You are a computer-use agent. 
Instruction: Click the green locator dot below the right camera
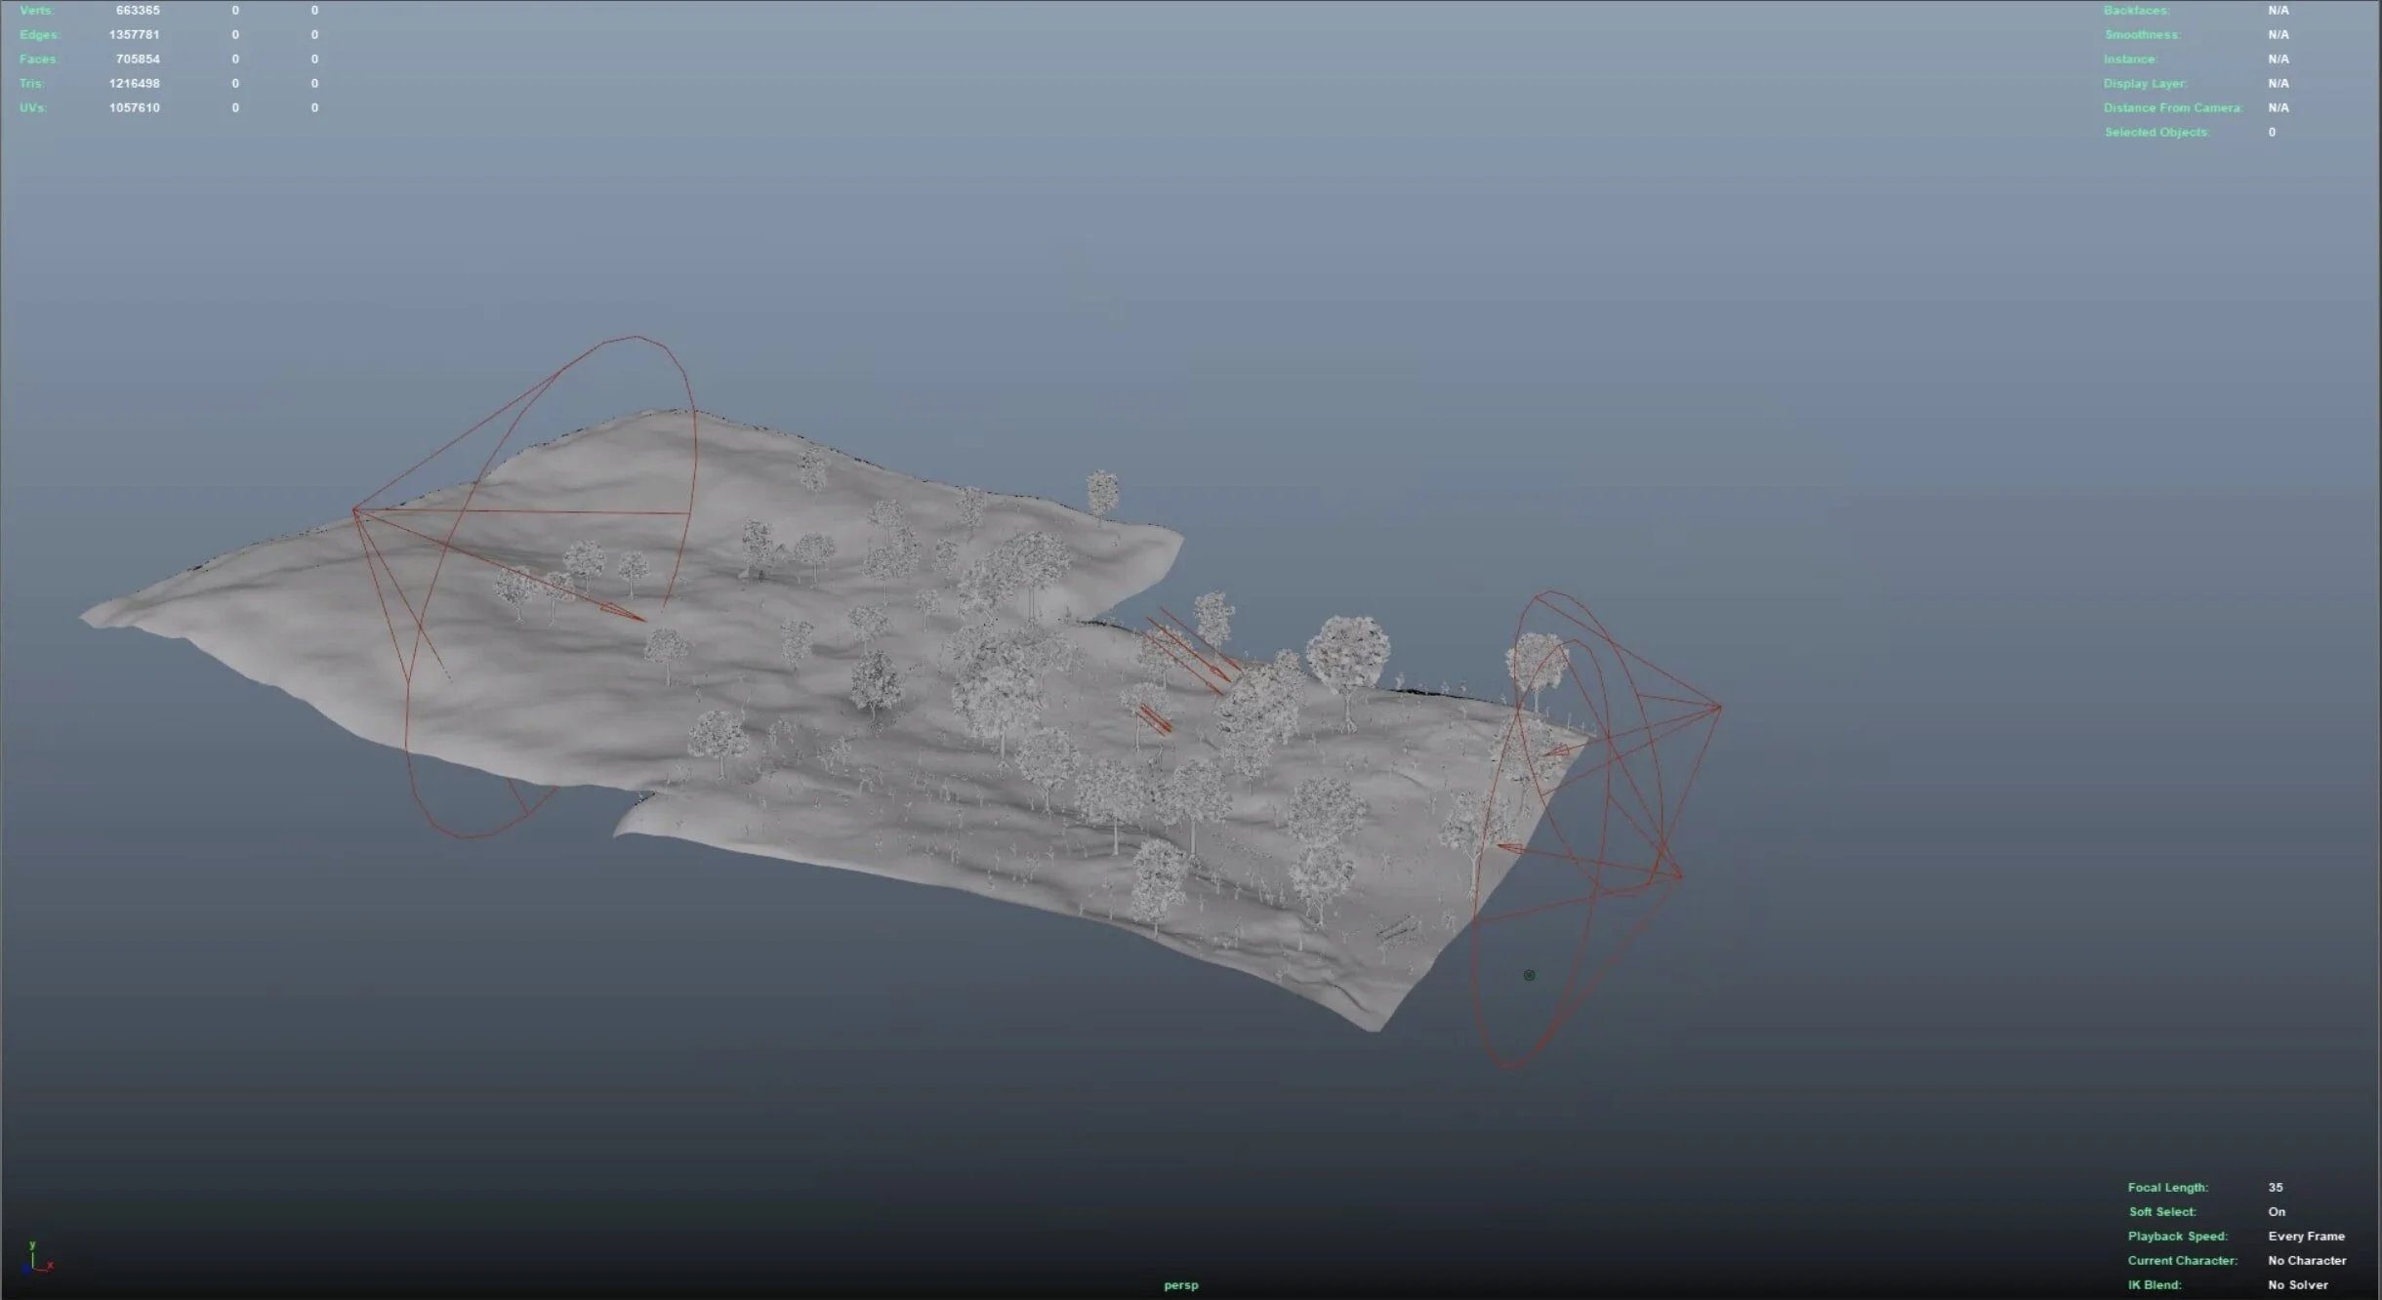point(1530,974)
